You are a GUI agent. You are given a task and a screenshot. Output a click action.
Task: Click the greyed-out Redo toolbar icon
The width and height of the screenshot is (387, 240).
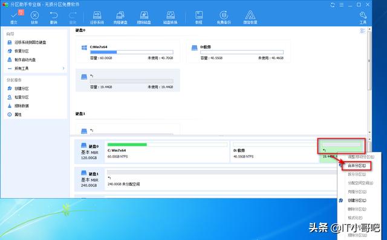tap(73, 17)
